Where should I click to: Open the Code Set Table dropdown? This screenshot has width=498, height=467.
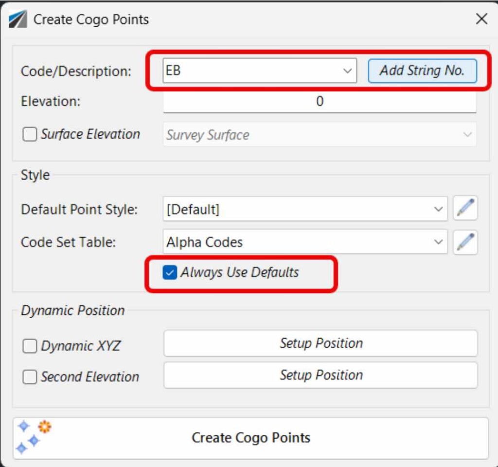click(x=437, y=242)
